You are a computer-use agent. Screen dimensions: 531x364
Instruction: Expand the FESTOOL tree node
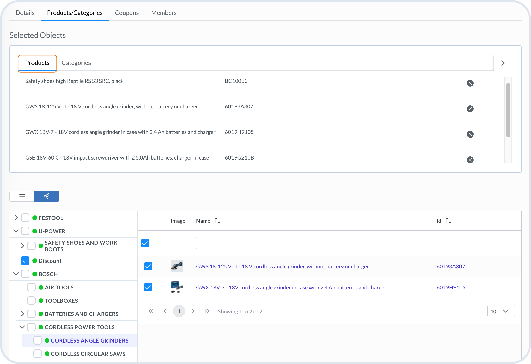click(16, 218)
